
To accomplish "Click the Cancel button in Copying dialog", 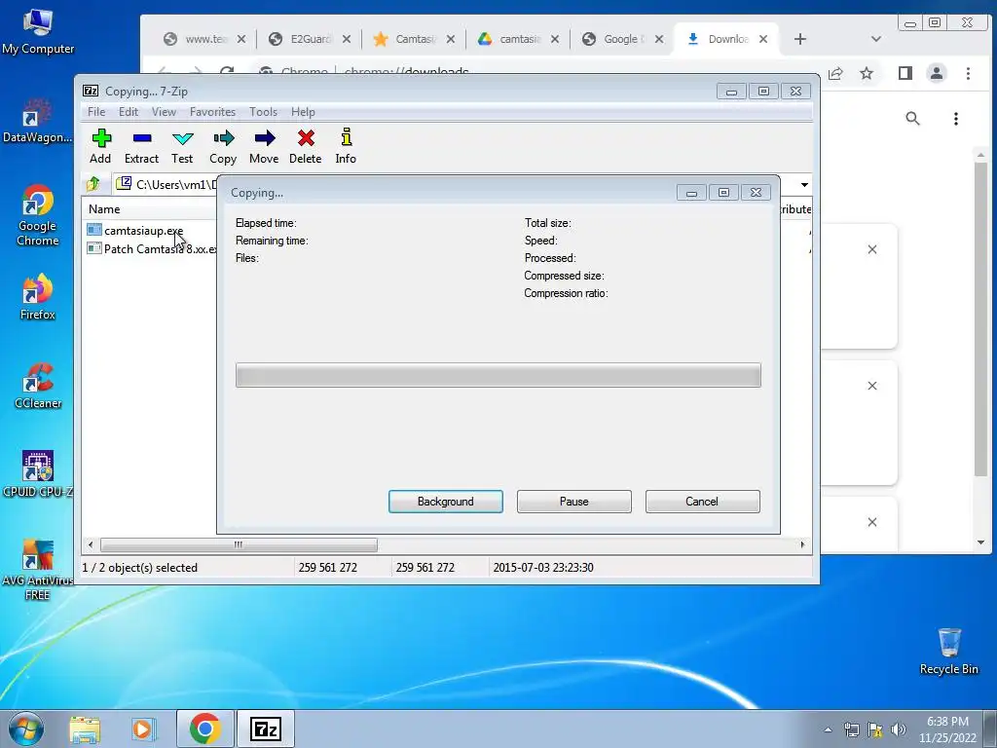I will (x=702, y=502).
